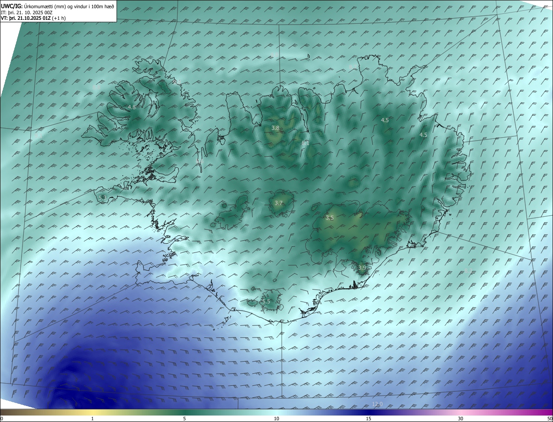
Task: Select the 3.9 value near the south coast
Action: (362, 268)
